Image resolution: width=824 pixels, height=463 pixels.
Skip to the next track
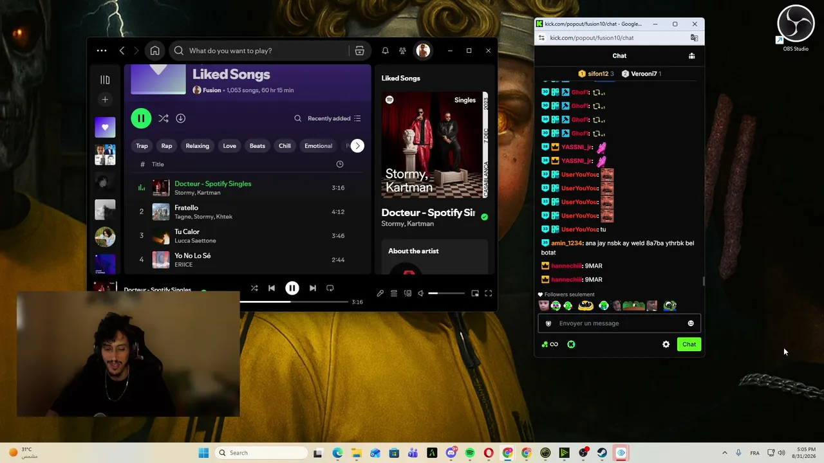312,288
